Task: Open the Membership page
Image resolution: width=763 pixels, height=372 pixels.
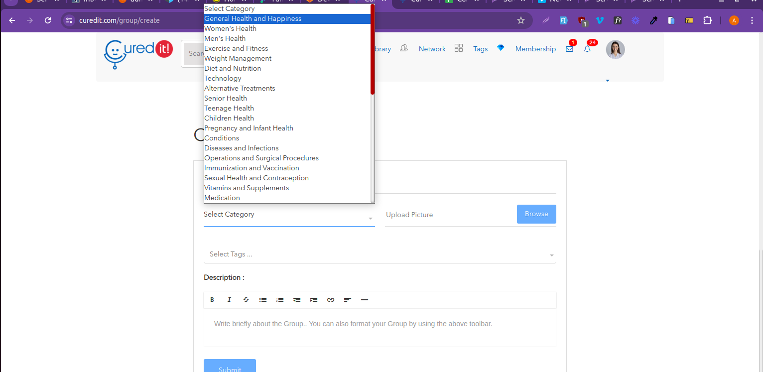Action: pyautogui.click(x=535, y=49)
